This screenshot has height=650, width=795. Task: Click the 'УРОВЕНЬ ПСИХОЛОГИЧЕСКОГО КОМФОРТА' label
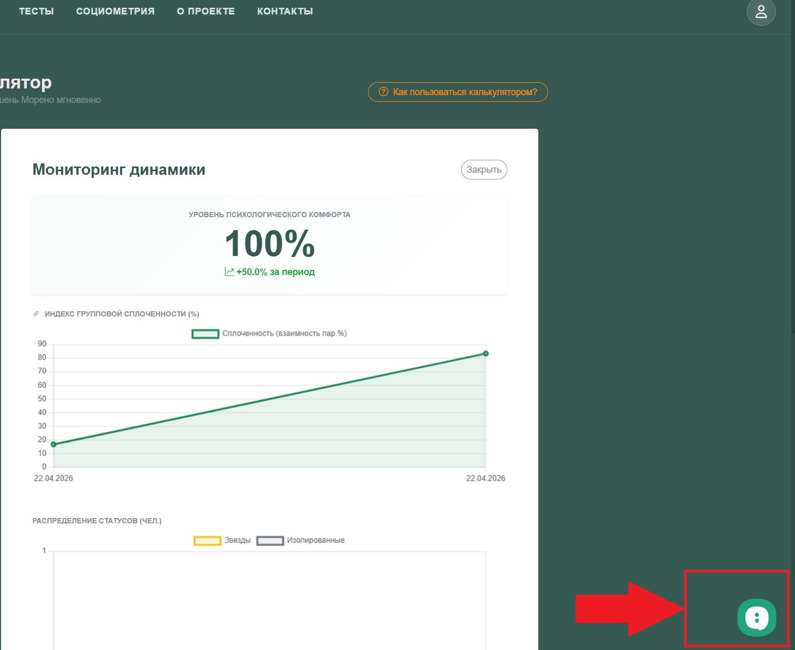270,215
